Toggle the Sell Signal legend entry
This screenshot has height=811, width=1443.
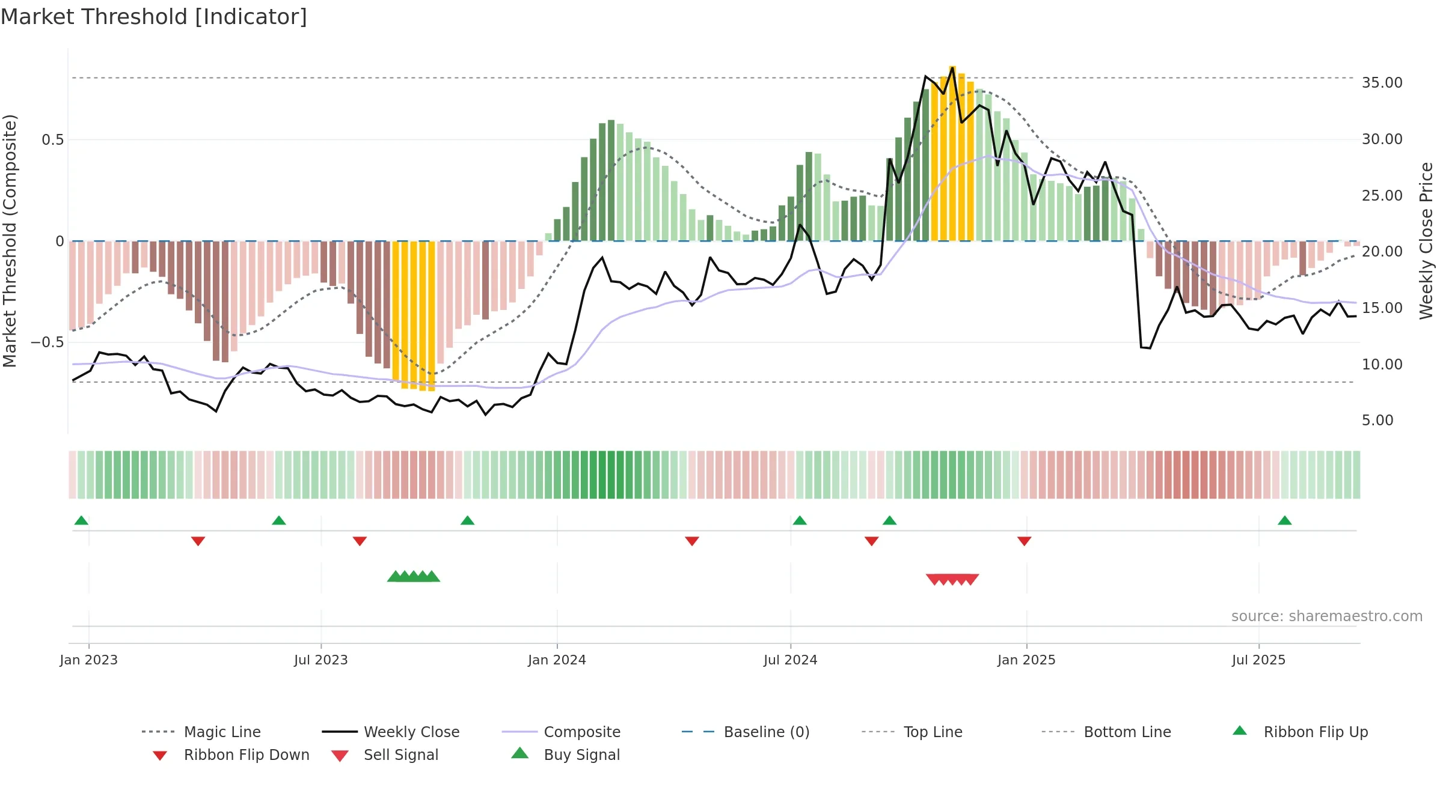pos(385,755)
